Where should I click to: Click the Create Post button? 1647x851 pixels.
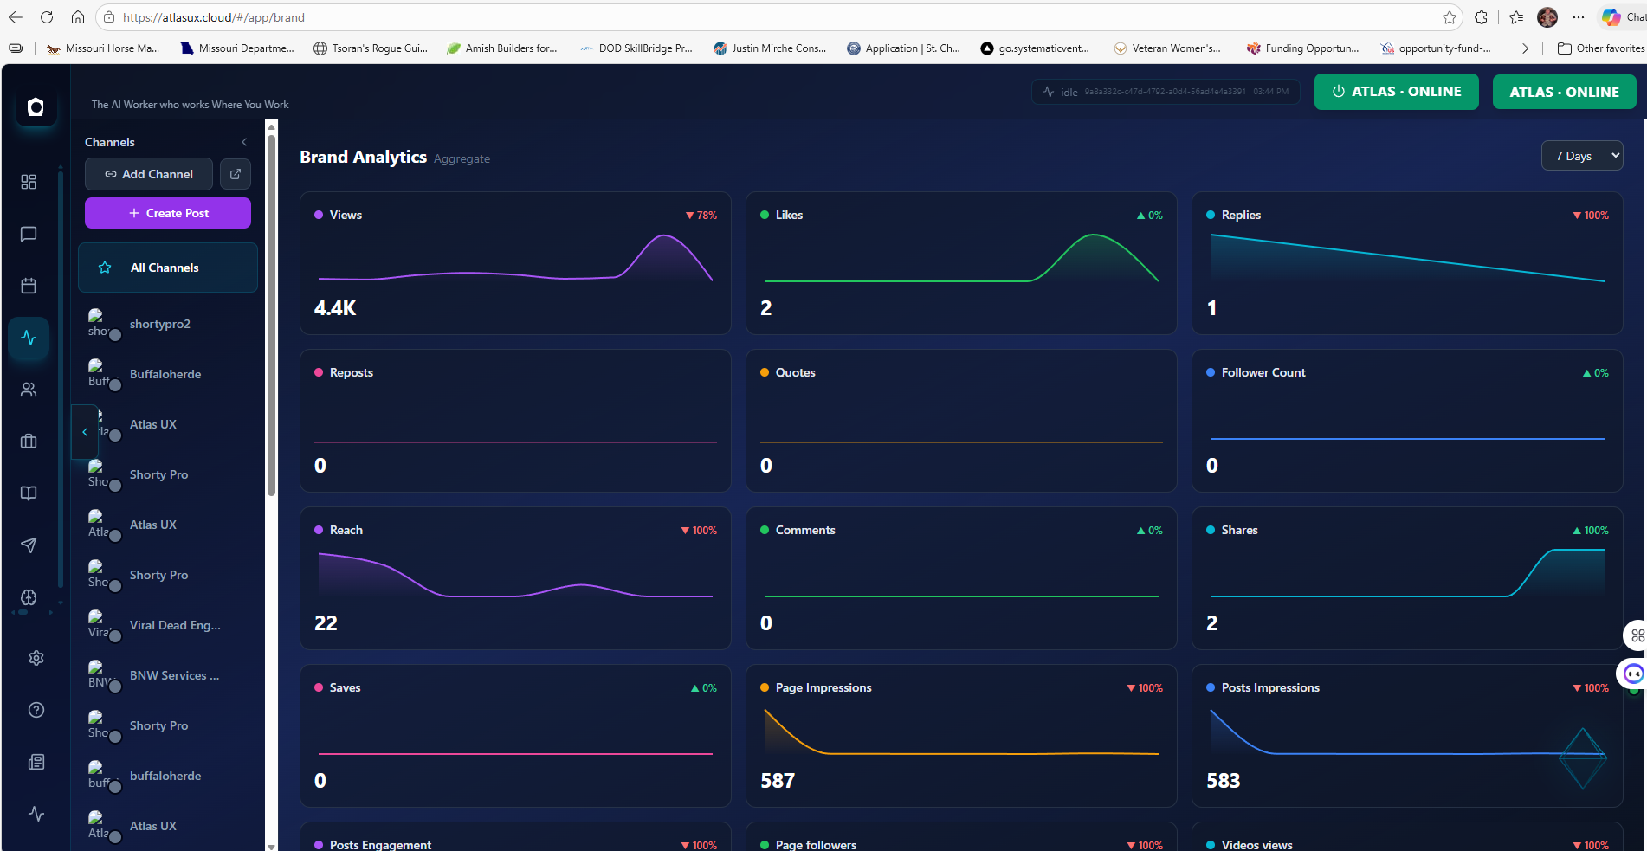(167, 213)
